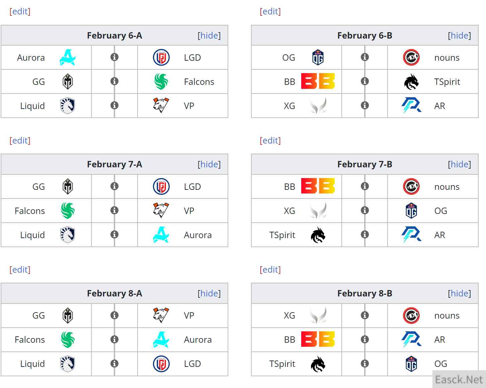Click the Team Liquid logo in February 8-A
Viewport: 486px width, 388px height.
(x=68, y=364)
